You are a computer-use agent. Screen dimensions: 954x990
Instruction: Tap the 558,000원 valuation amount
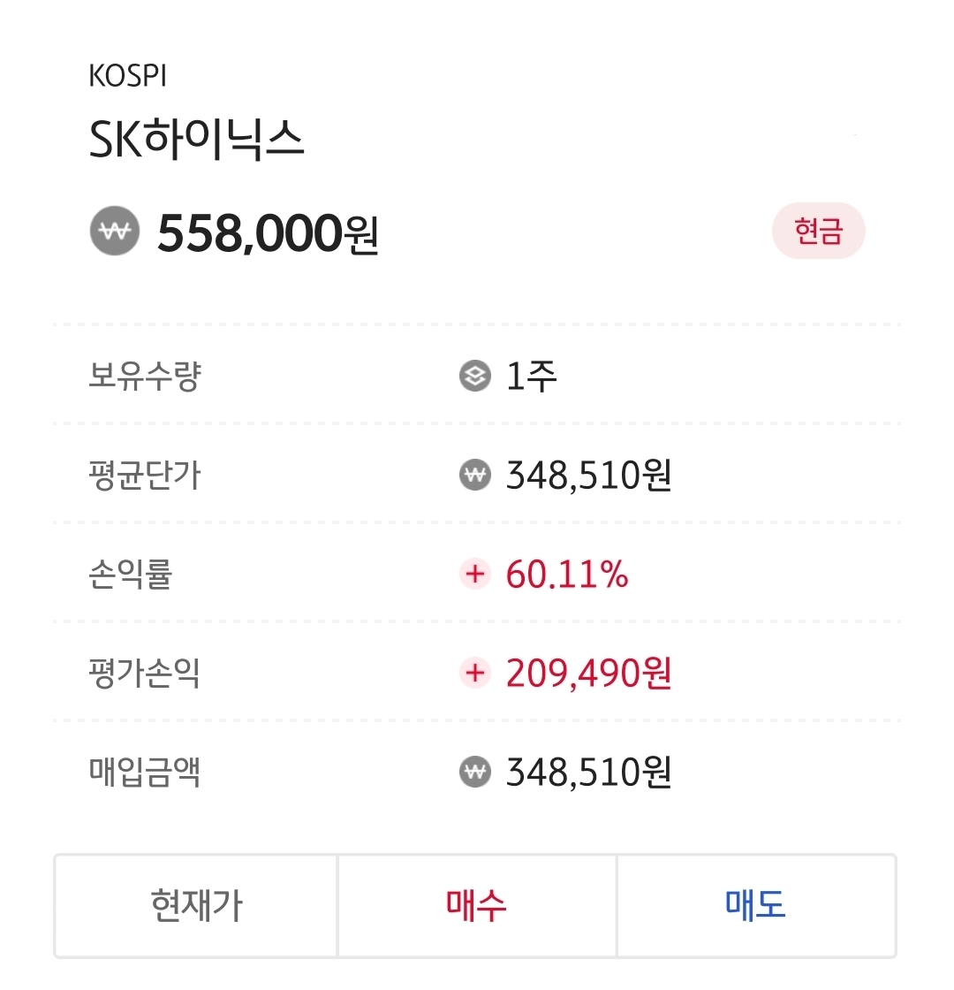pyautogui.click(x=268, y=233)
